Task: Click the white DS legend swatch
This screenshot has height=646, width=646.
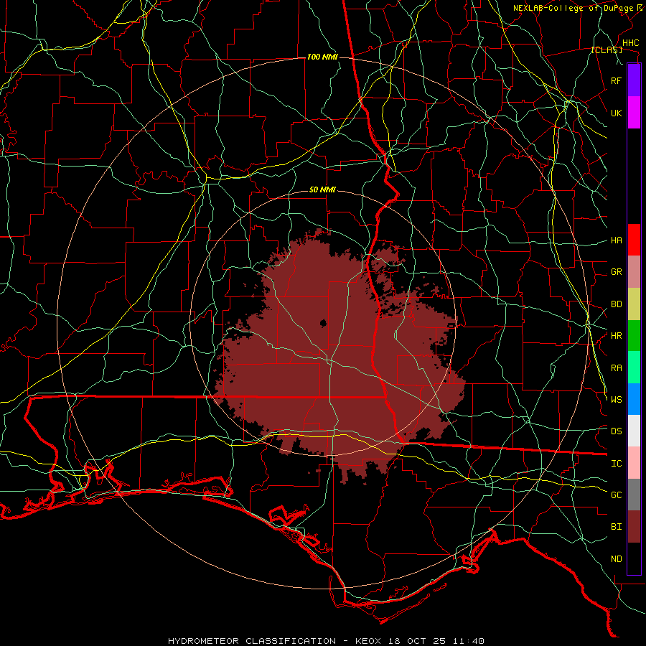Action: (x=634, y=431)
